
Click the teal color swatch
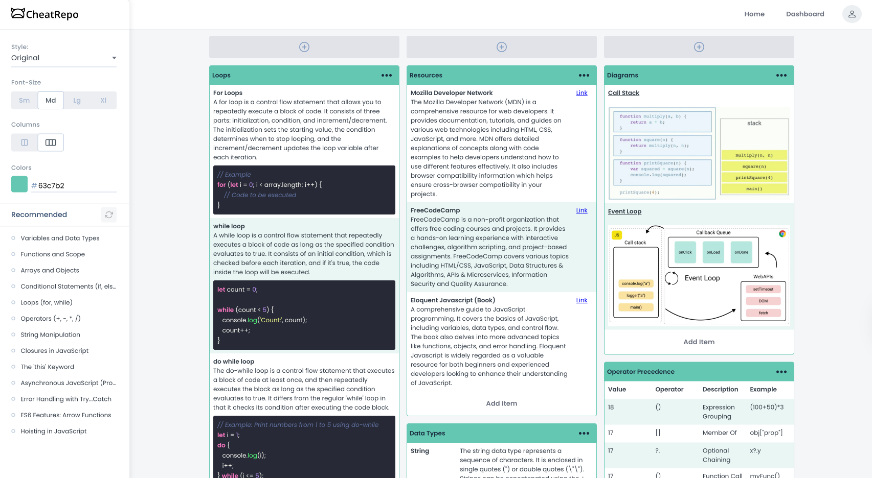tap(19, 184)
